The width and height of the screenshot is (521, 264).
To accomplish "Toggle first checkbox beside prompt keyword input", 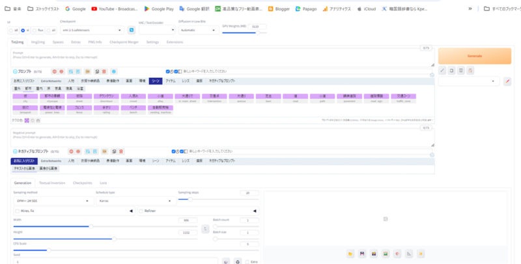I will (168, 72).
